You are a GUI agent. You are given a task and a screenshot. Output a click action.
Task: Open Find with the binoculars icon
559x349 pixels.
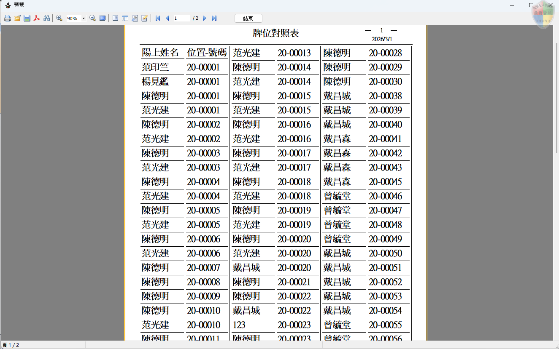click(46, 18)
